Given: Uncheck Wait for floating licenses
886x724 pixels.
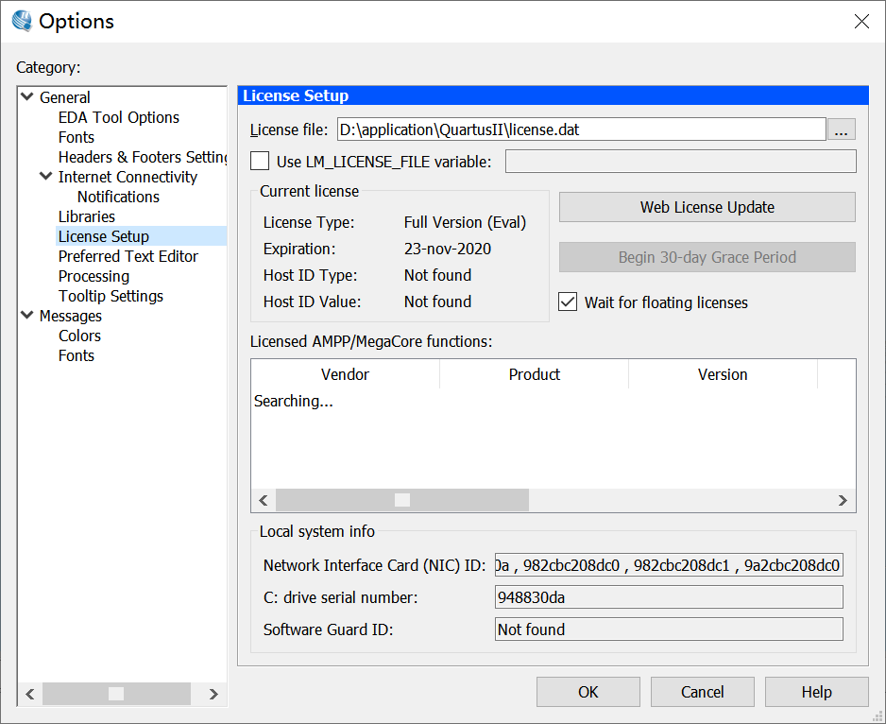Looking at the screenshot, I should pos(568,302).
